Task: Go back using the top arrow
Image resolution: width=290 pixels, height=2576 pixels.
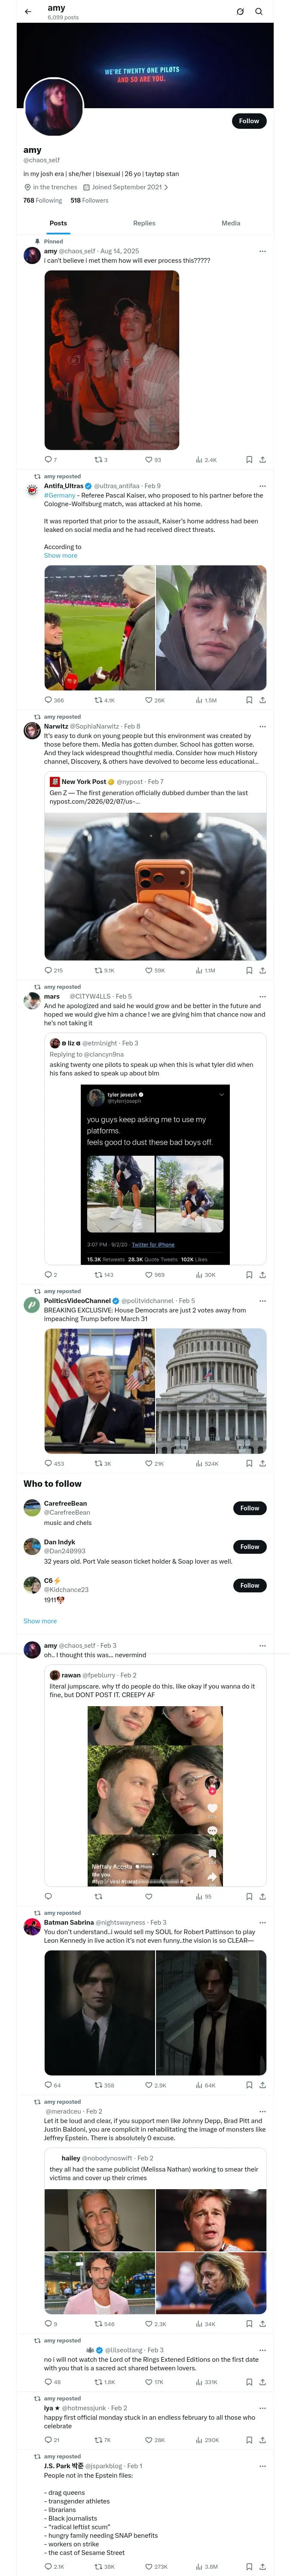Action: (x=28, y=12)
